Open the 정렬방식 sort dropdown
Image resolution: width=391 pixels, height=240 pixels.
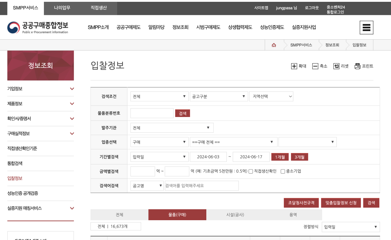(350, 227)
